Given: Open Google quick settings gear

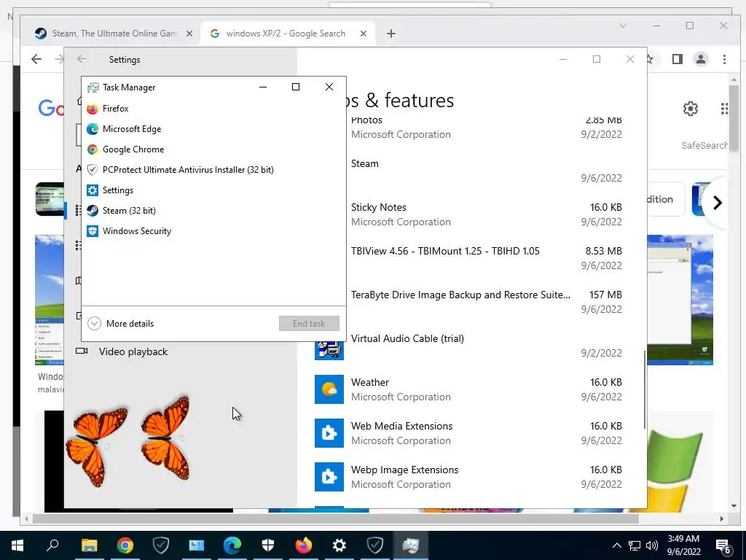Looking at the screenshot, I should 691,109.
